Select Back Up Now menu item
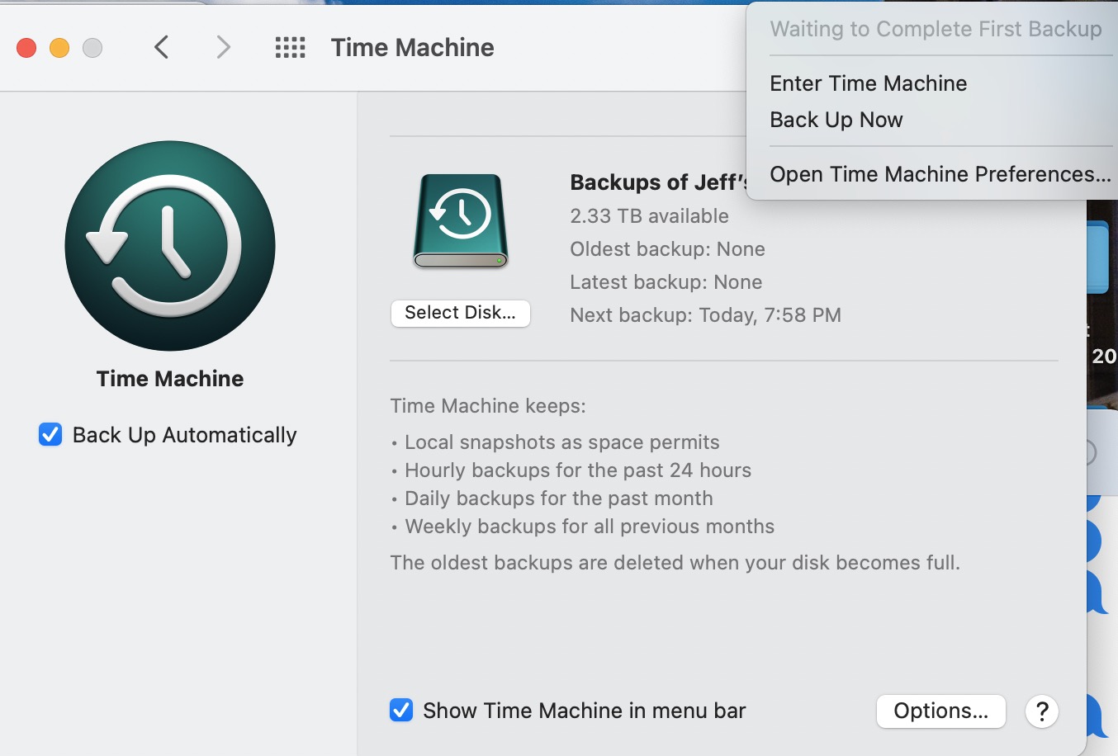This screenshot has height=756, width=1118. pos(836,120)
